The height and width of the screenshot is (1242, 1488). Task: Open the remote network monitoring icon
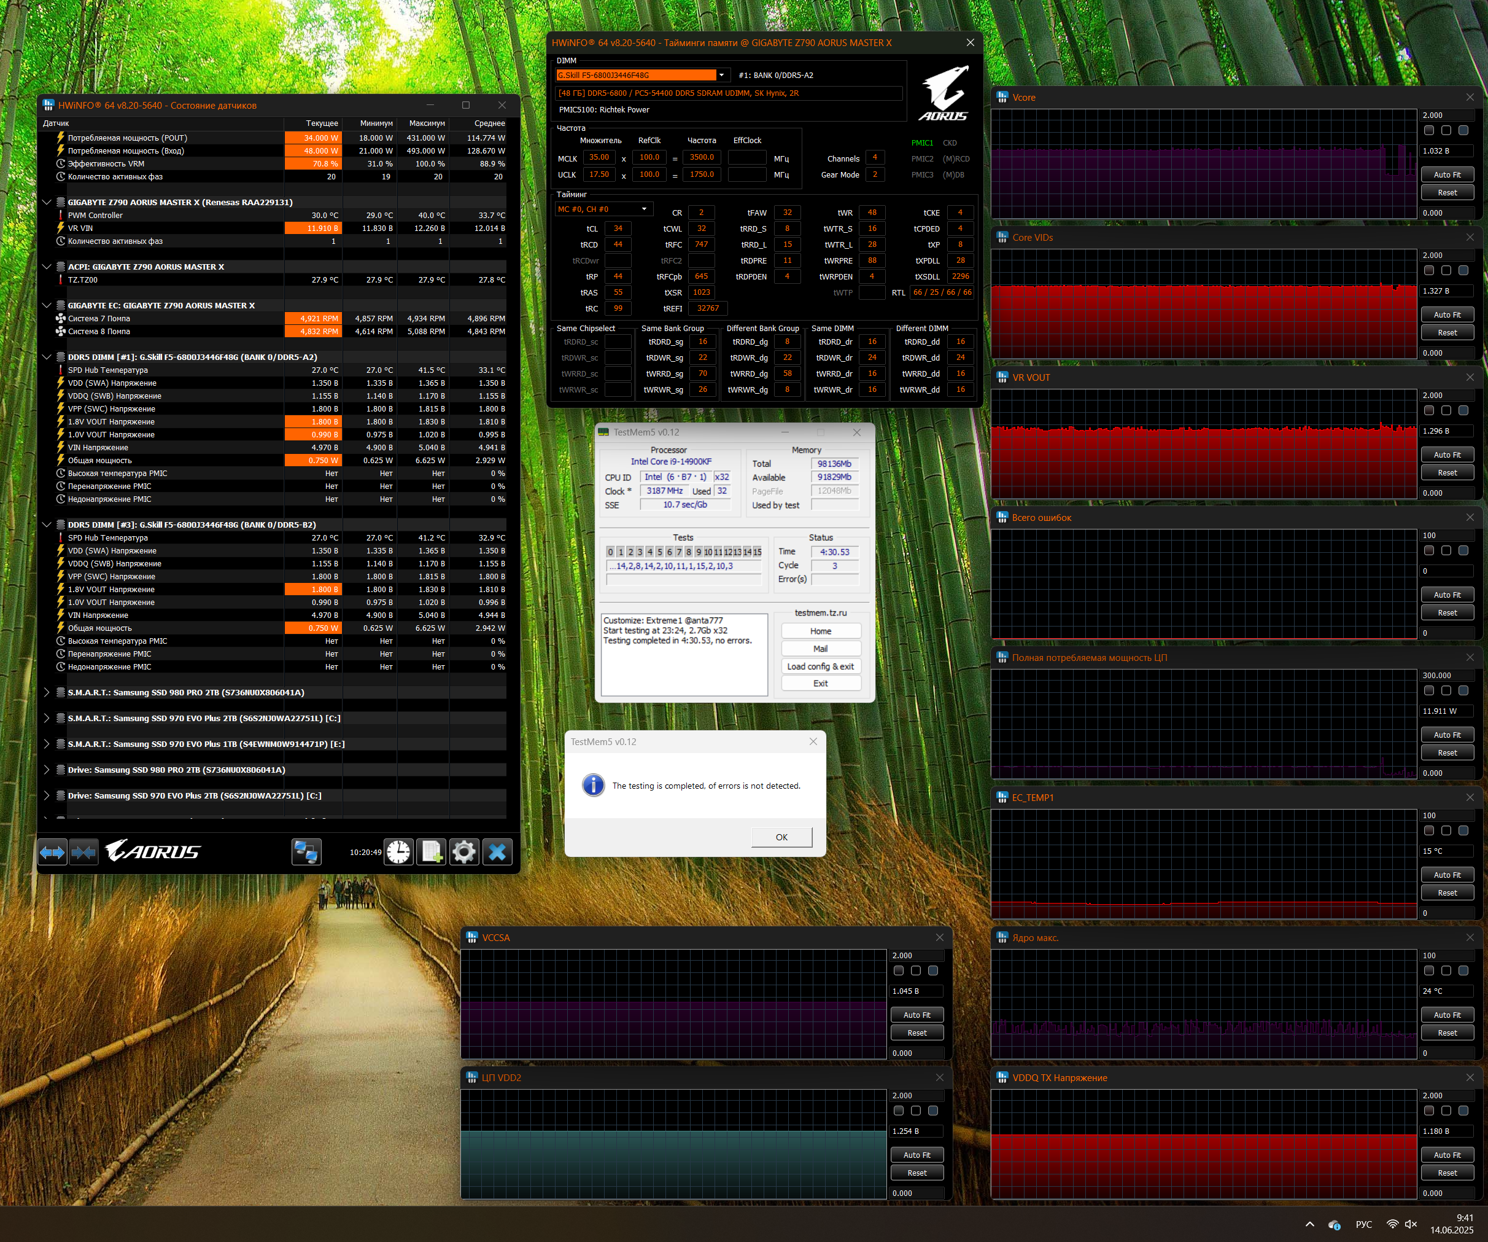(306, 852)
